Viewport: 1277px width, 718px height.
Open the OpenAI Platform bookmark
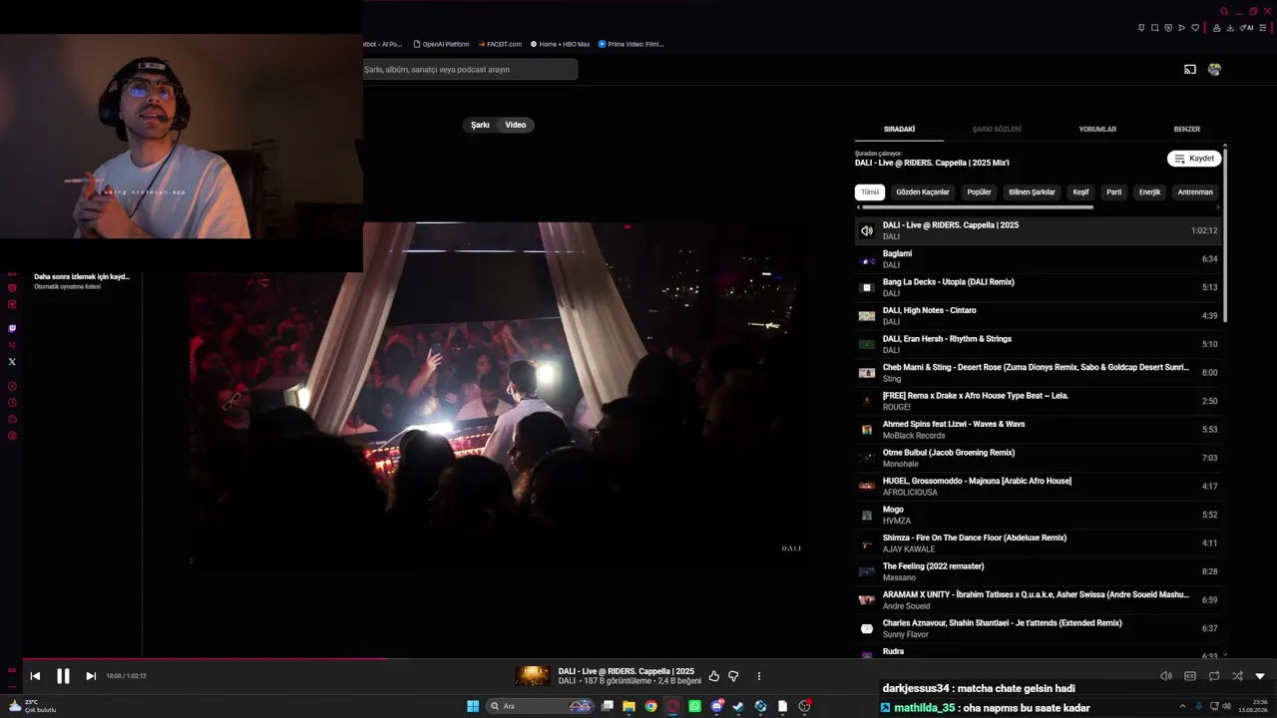pos(441,44)
